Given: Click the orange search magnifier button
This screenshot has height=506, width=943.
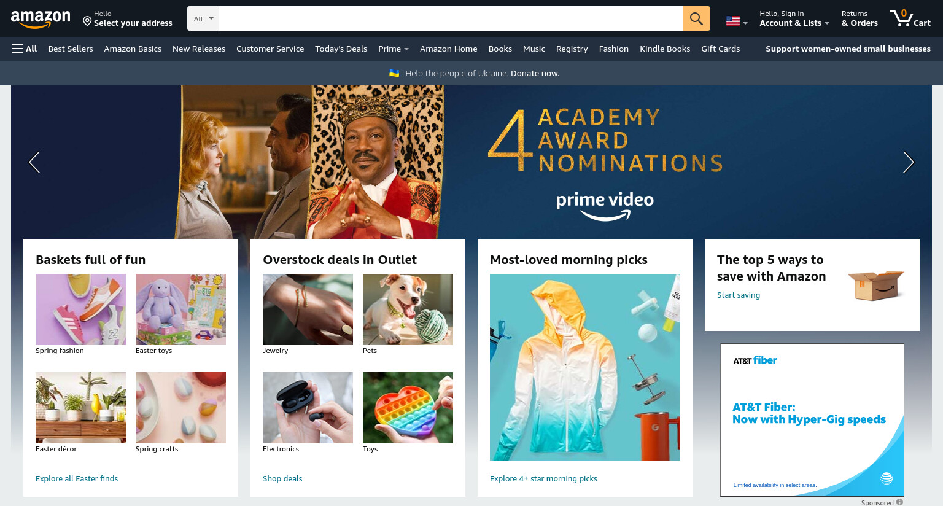Looking at the screenshot, I should click(x=696, y=18).
